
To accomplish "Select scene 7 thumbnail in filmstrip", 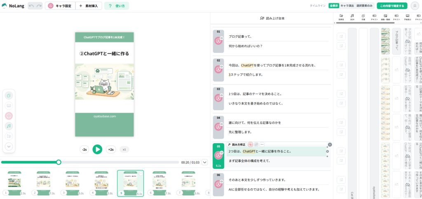I will 188,183.
